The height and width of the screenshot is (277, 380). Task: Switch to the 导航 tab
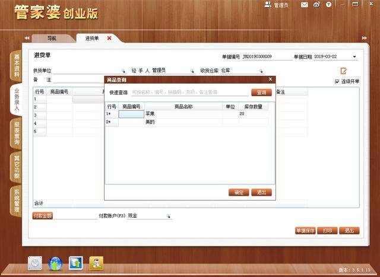click(x=52, y=38)
